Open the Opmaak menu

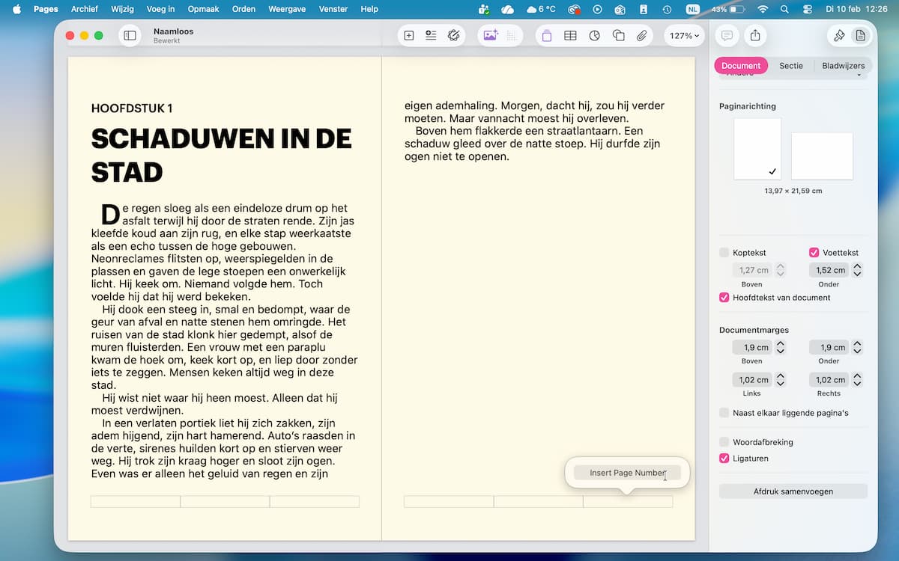[202, 9]
